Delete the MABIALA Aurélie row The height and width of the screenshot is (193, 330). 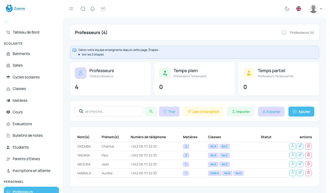click(x=309, y=173)
